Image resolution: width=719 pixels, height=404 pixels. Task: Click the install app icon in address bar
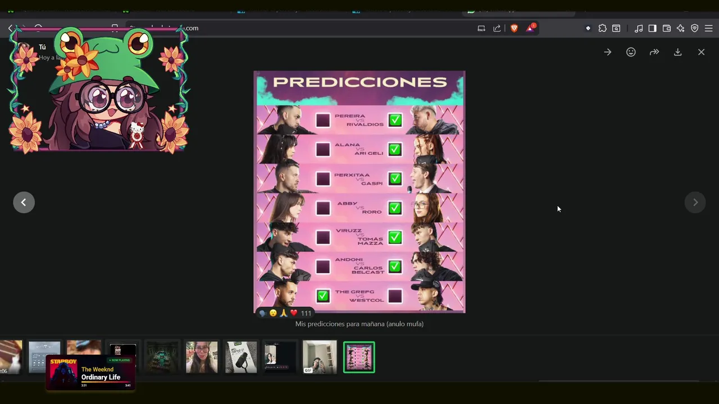[481, 28]
